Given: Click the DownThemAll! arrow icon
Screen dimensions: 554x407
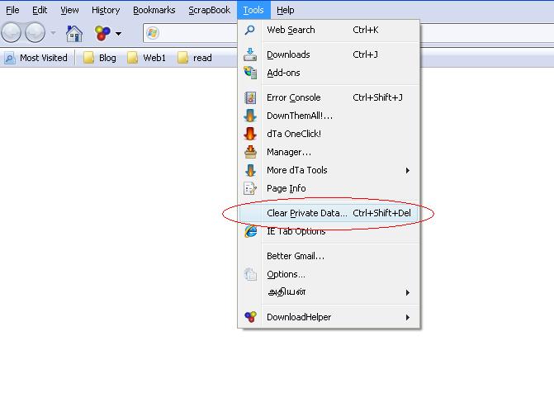Looking at the screenshot, I should (250, 116).
